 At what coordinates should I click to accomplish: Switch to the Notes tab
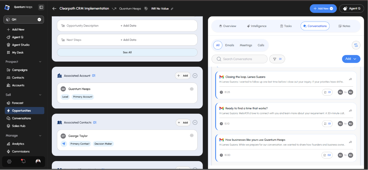pyautogui.click(x=344, y=26)
